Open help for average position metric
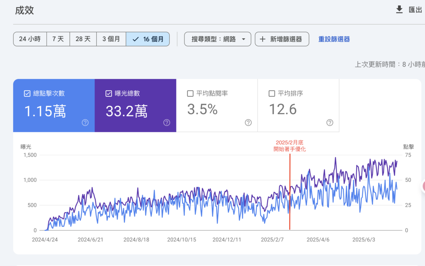 (x=330, y=123)
